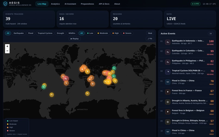The image size is (219, 137).
Task: Click the active events count badge 39
Action: pyautogui.click(x=211, y=33)
